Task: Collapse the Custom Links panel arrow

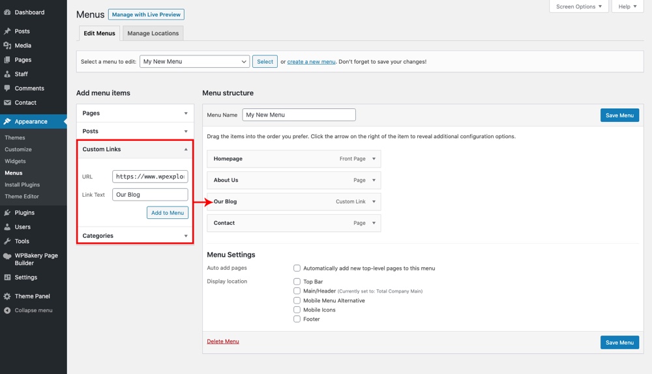Action: tap(186, 149)
